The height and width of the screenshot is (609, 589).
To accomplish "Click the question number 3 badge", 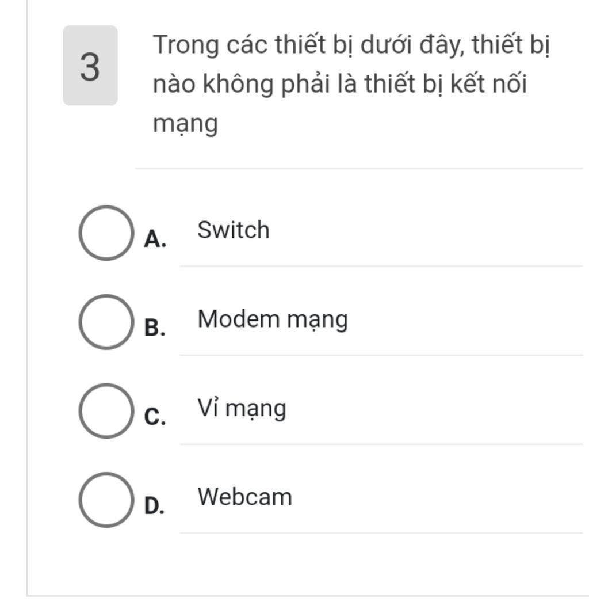I will click(90, 67).
